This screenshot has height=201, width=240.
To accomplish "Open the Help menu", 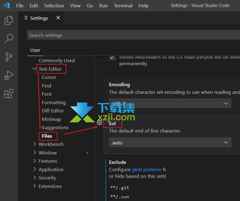I will pos(144,6).
